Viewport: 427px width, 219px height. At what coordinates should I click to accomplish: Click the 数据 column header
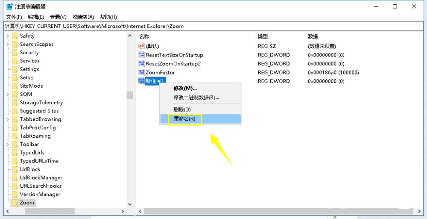[313, 36]
